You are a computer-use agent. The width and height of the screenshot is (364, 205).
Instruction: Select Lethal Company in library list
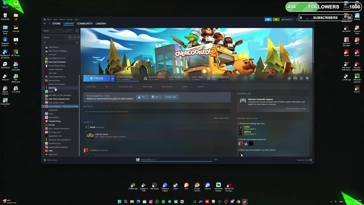(x=55, y=69)
